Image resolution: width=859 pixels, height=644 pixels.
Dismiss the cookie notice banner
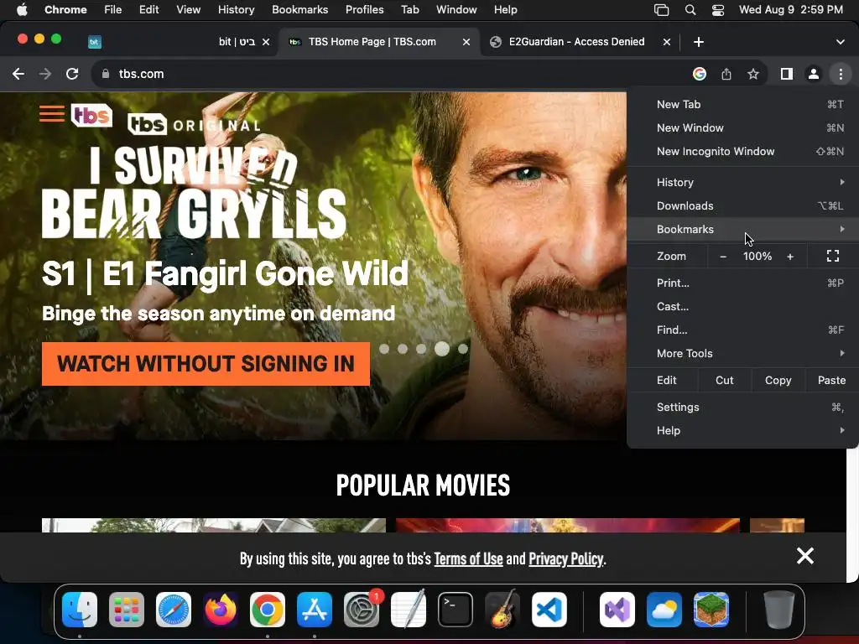(804, 556)
